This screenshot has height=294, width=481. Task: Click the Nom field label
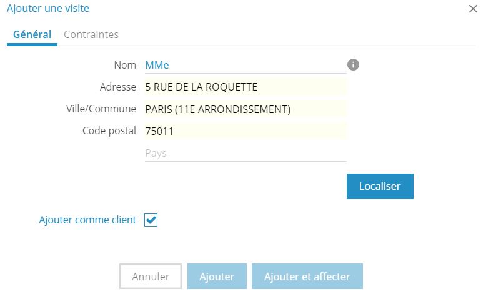(125, 65)
